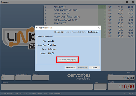Click the Próximo (F9) button
136x96 pixels.
click(x=82, y=67)
